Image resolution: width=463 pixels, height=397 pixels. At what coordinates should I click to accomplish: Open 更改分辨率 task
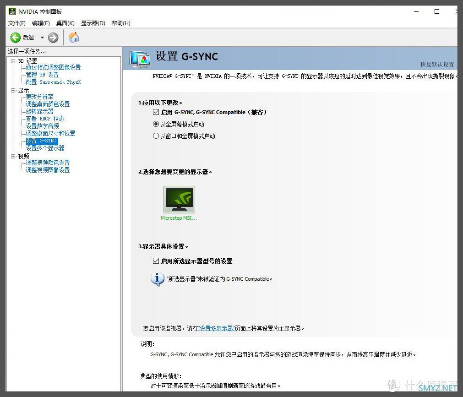point(39,97)
